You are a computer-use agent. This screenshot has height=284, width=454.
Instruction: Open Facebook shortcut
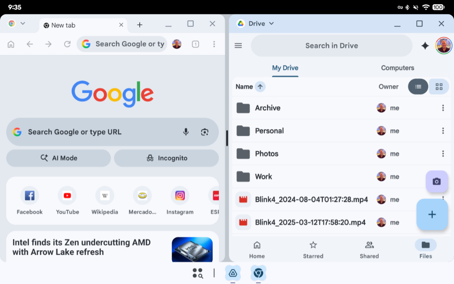click(x=29, y=201)
